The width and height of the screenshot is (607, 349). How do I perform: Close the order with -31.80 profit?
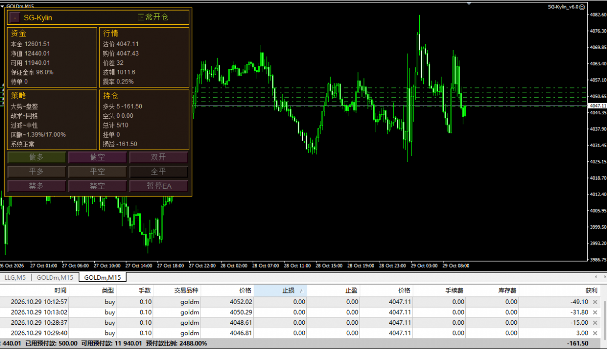click(595, 312)
